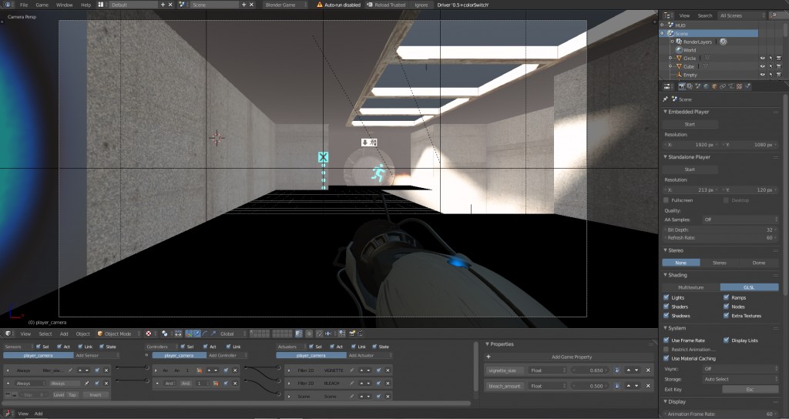Click the pivot point icon in header
This screenshot has width=789, height=419.
click(165, 334)
